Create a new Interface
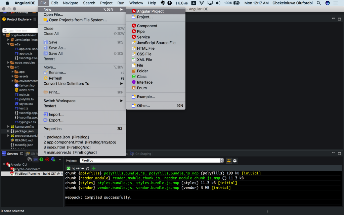Screen dimensions: 344x215 tap(156, 82)
